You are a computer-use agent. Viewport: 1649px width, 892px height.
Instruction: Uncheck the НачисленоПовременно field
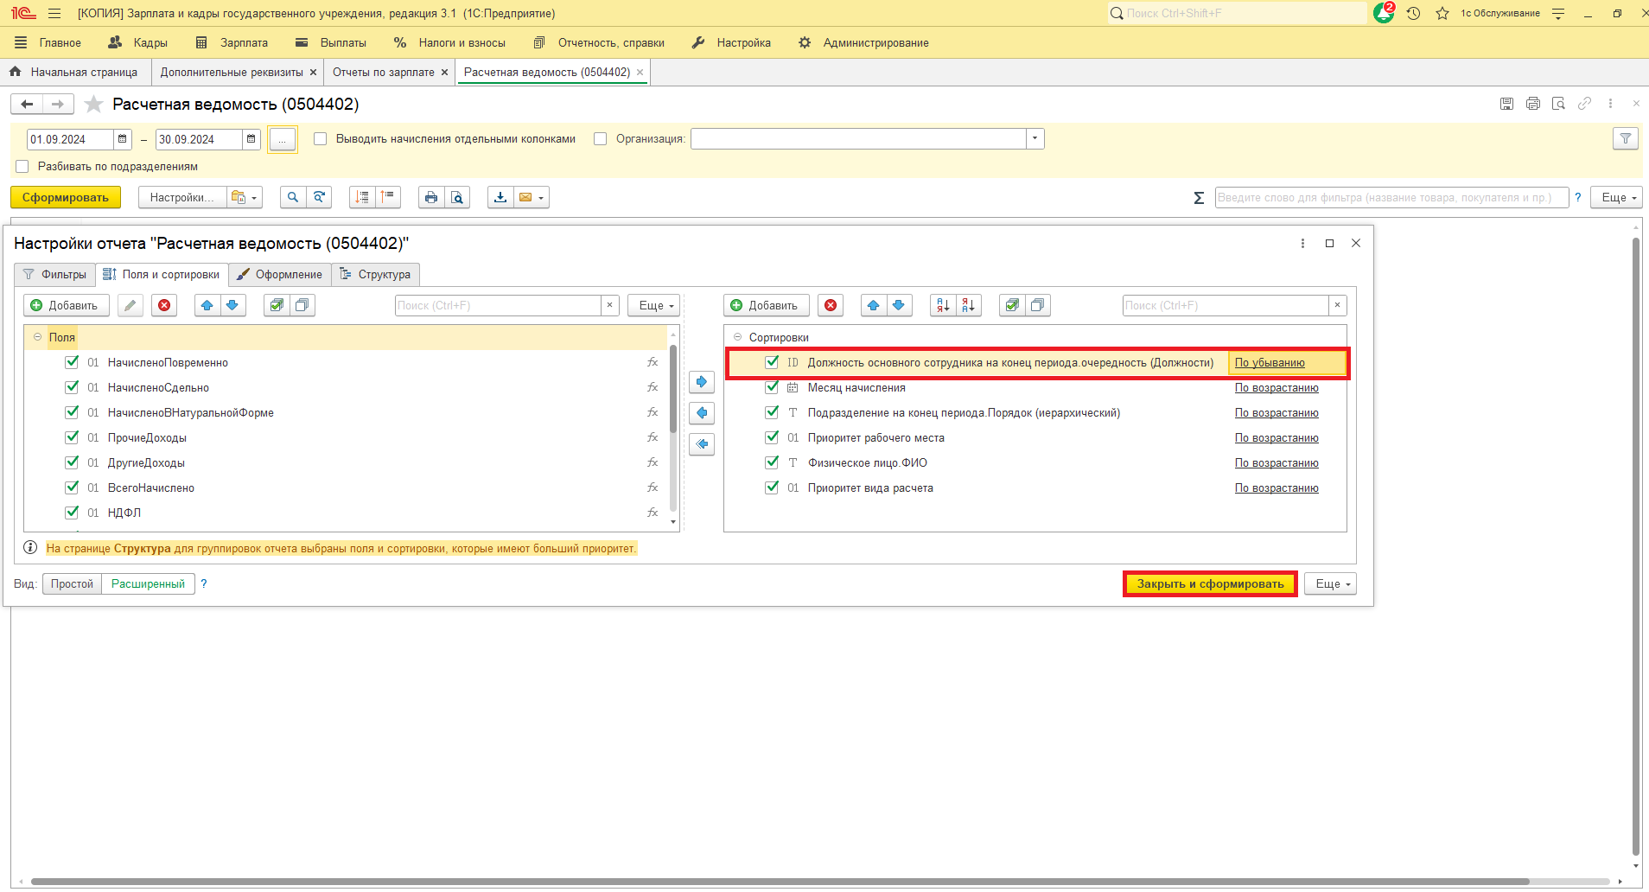coord(72,362)
